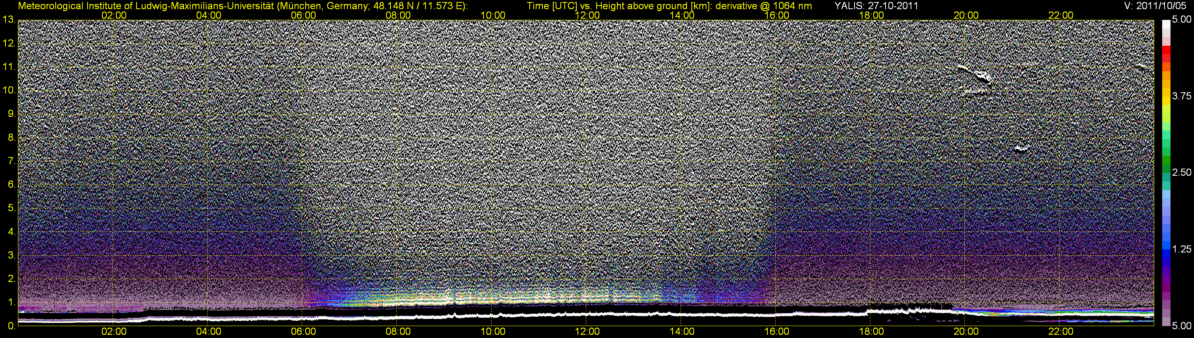This screenshot has width=1194, height=338.
Task: Click the 8 km height axis label
Action: pyautogui.click(x=12, y=138)
